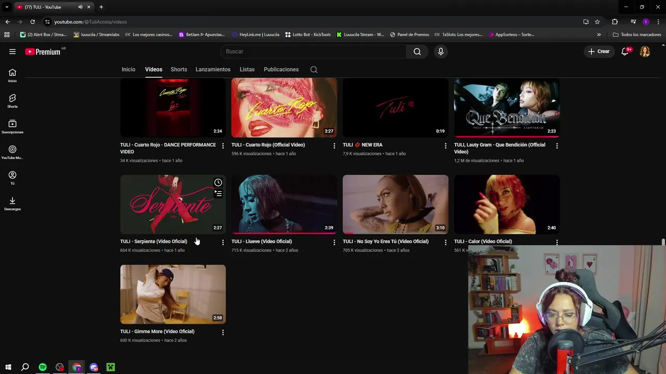Click the address bar URL

(91, 22)
